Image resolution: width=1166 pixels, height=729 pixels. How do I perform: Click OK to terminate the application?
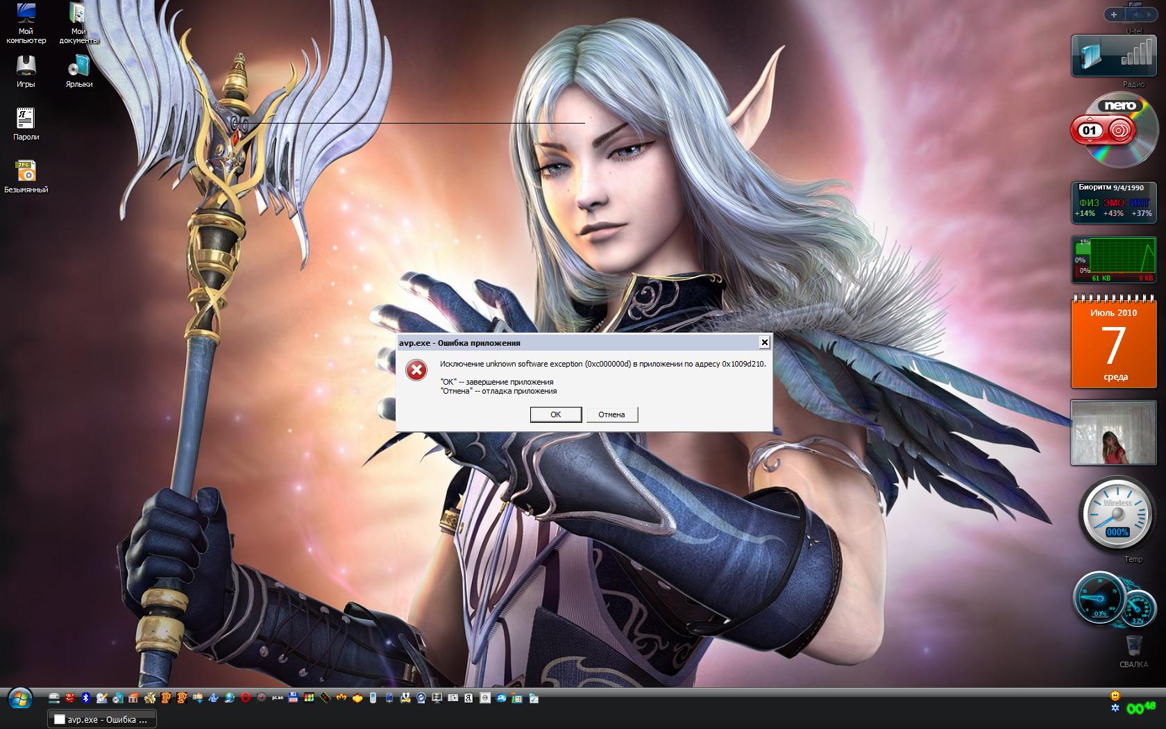point(555,414)
